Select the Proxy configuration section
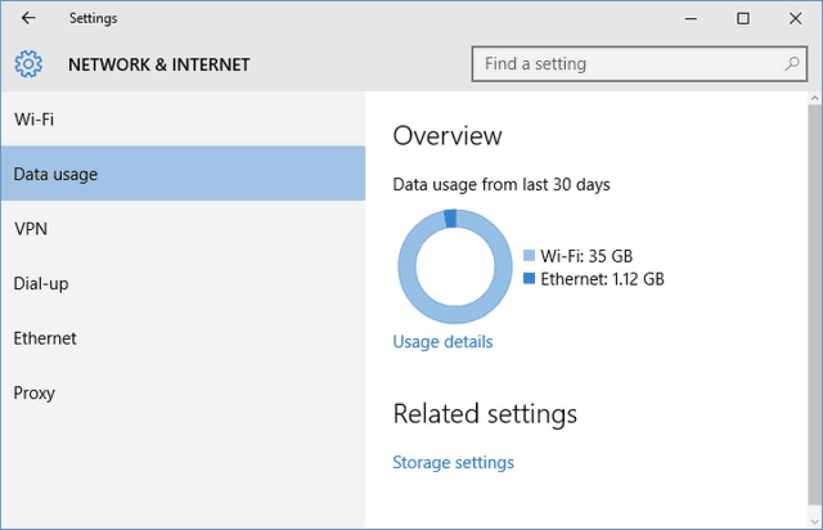This screenshot has height=530, width=823. tap(34, 393)
